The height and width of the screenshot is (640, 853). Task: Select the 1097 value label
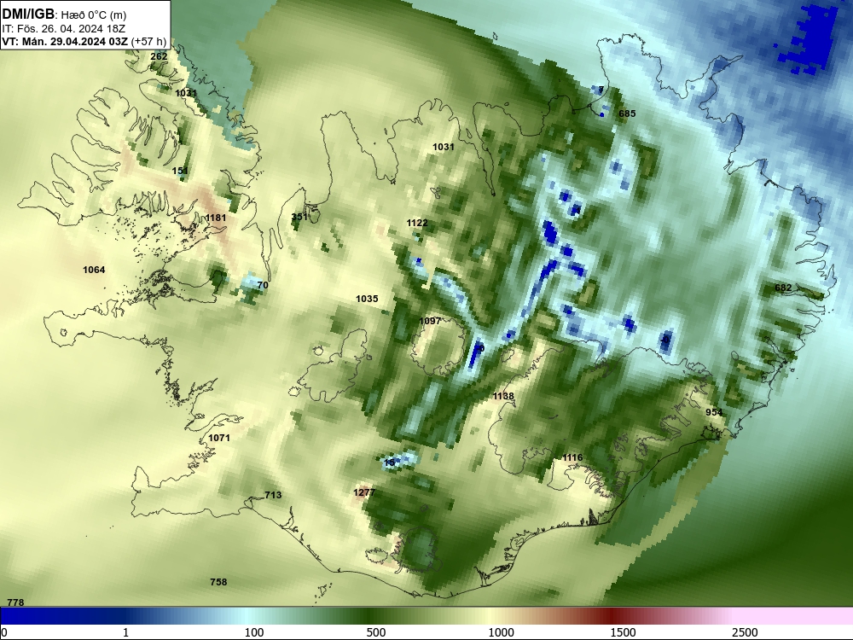[430, 321]
